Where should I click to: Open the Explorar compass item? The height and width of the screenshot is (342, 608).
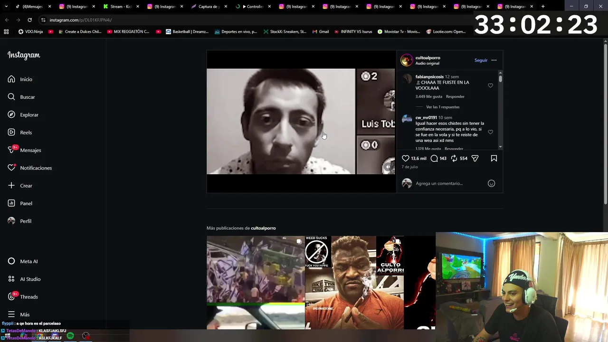[x=23, y=114]
